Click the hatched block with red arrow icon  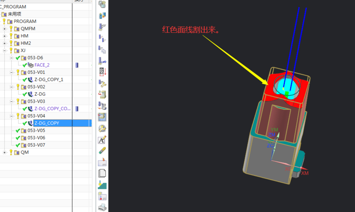(x=102, y=72)
